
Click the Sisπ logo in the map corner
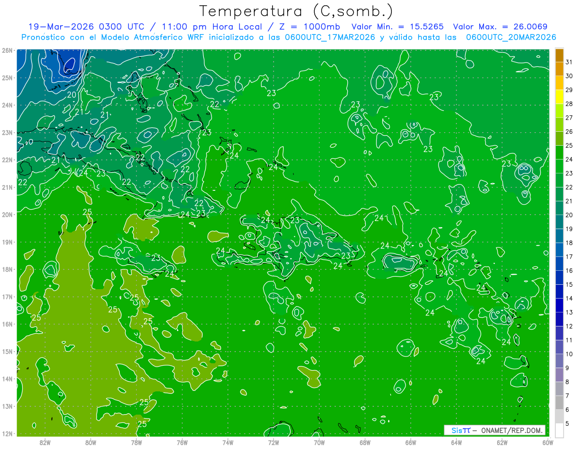[461, 430]
